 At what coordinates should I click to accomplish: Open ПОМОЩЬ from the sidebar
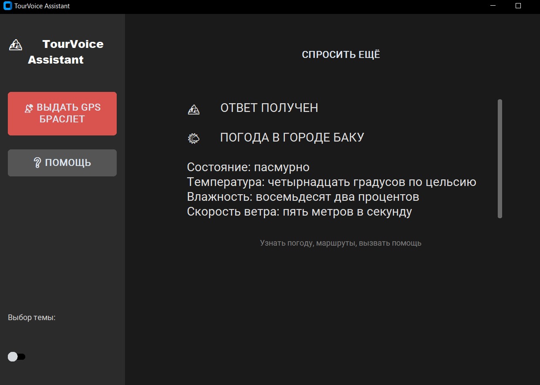click(x=62, y=162)
